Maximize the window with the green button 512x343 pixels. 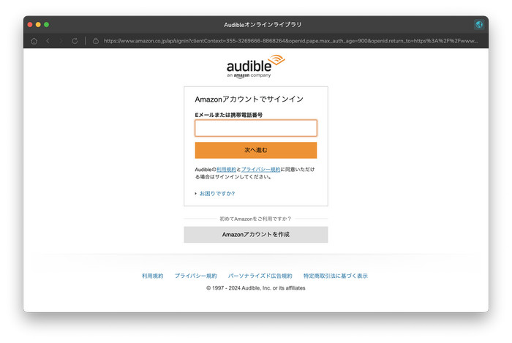click(x=46, y=24)
